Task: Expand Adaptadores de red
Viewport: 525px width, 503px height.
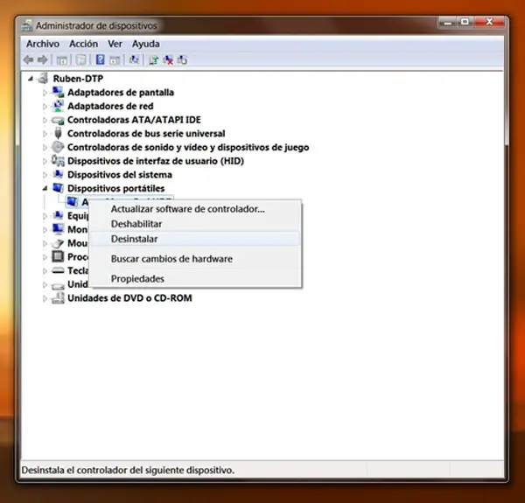Action: point(45,106)
